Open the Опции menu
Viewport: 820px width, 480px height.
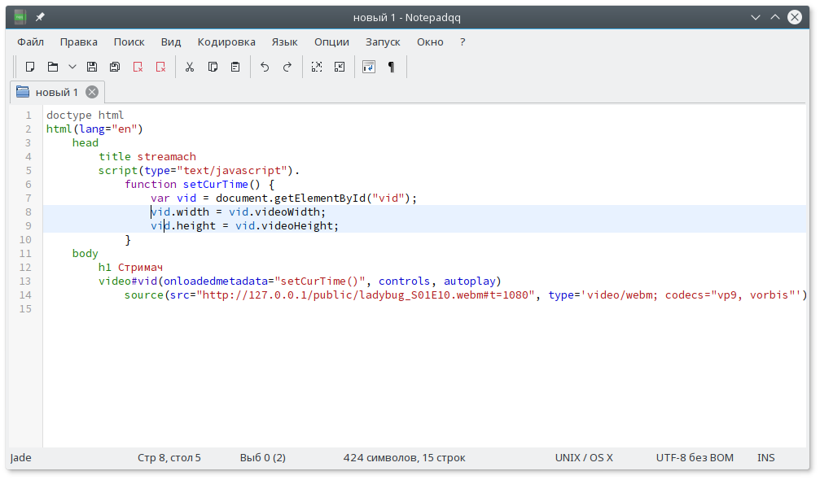click(331, 41)
